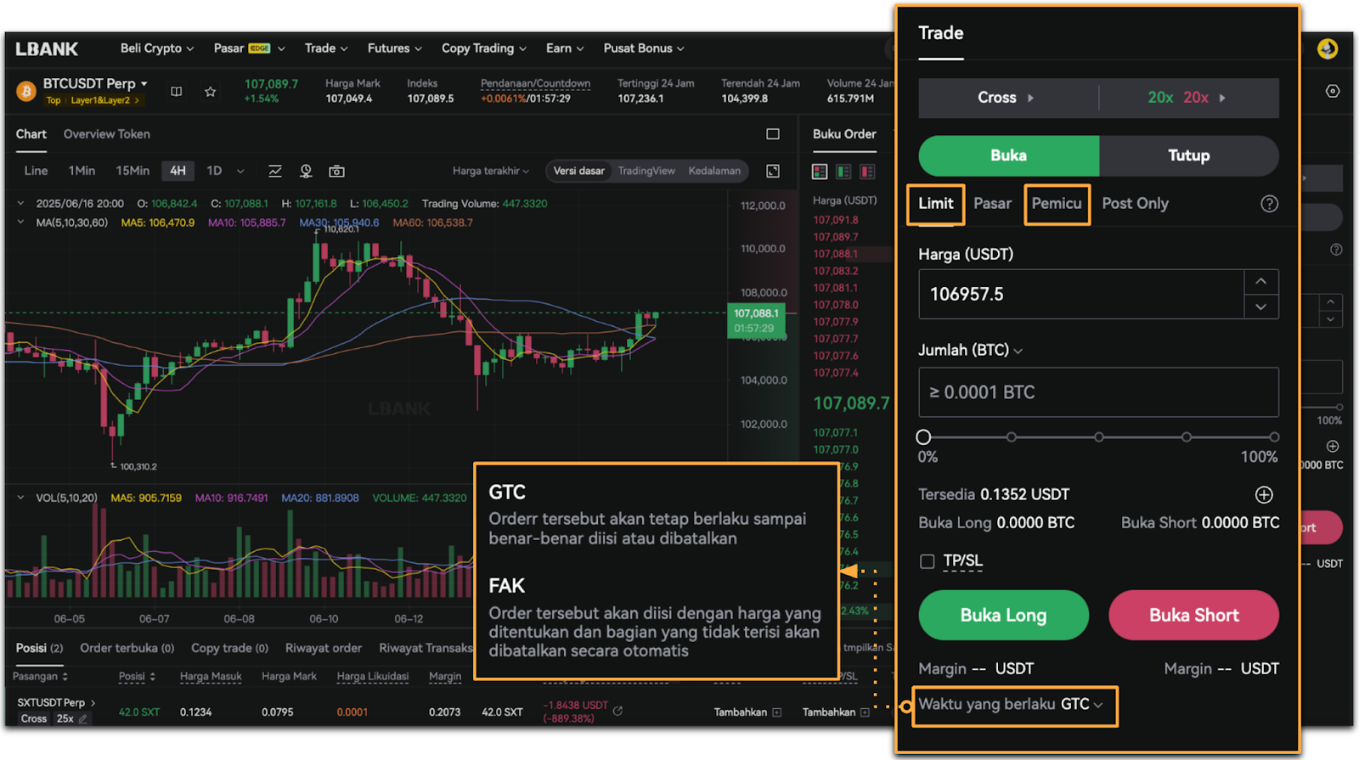Open the chart indicators icon
Image resolution: width=1359 pixels, height=760 pixels.
tap(275, 172)
